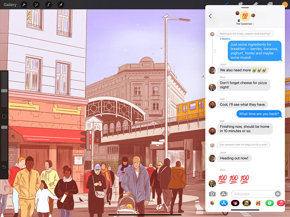290x217 pixels.
Task: Tap the undo arrow in Procreate sidebar
Action: (x=4, y=167)
